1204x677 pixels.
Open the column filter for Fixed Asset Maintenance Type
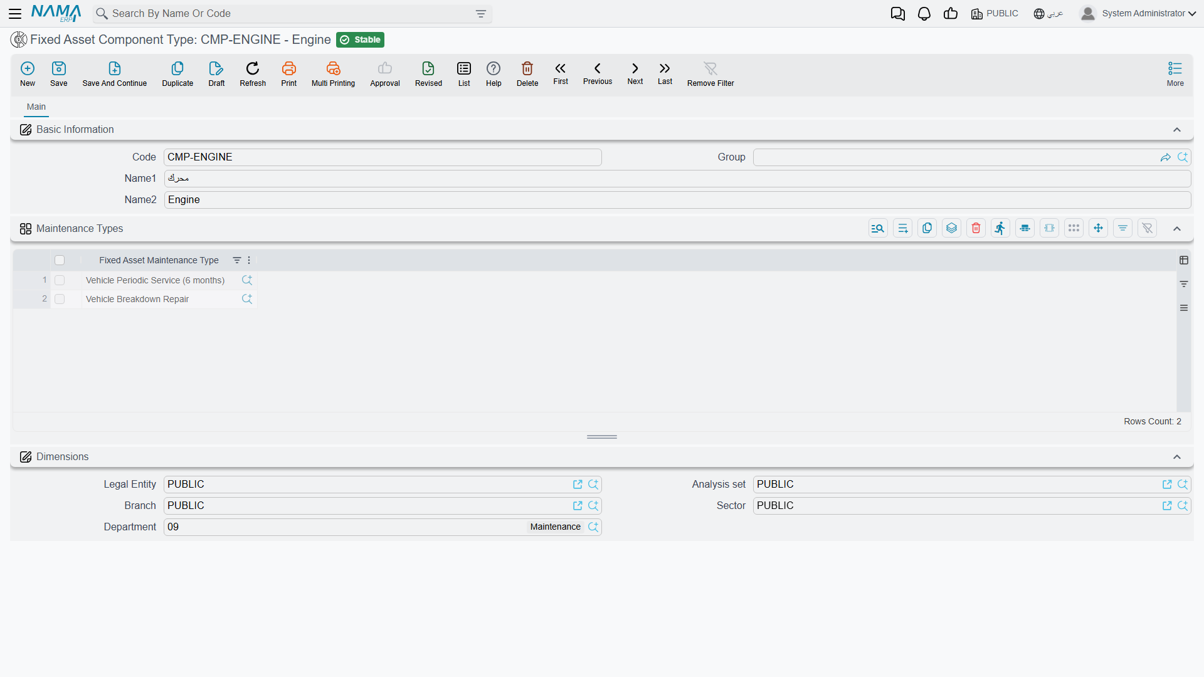237,260
